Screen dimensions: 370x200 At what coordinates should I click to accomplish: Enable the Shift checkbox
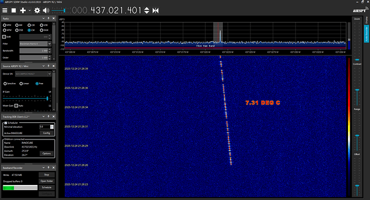[x=4, y=37]
